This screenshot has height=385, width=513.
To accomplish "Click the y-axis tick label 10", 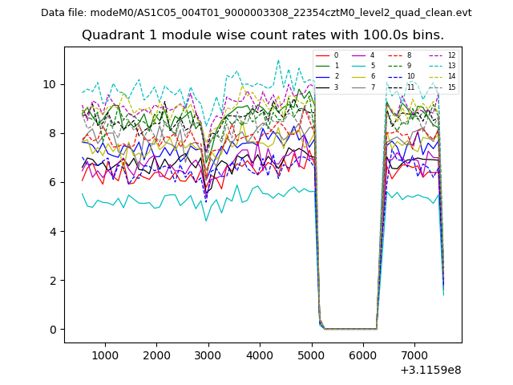I will pos(49,84).
